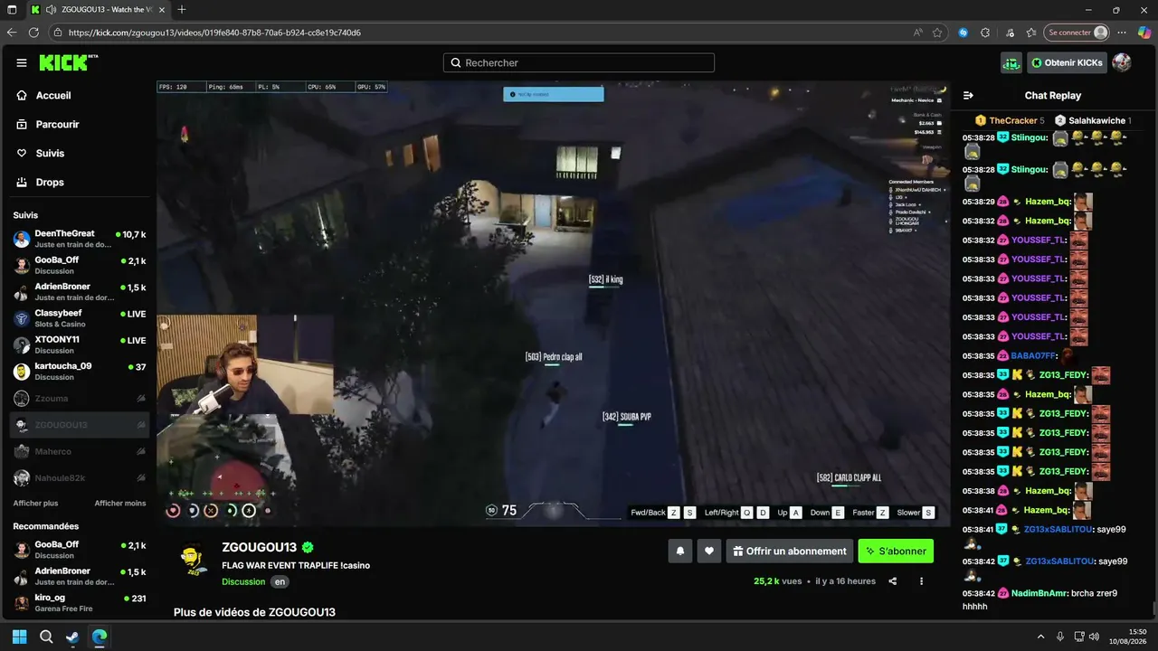Open the Windows Start menu
The height and width of the screenshot is (651, 1158).
19,637
